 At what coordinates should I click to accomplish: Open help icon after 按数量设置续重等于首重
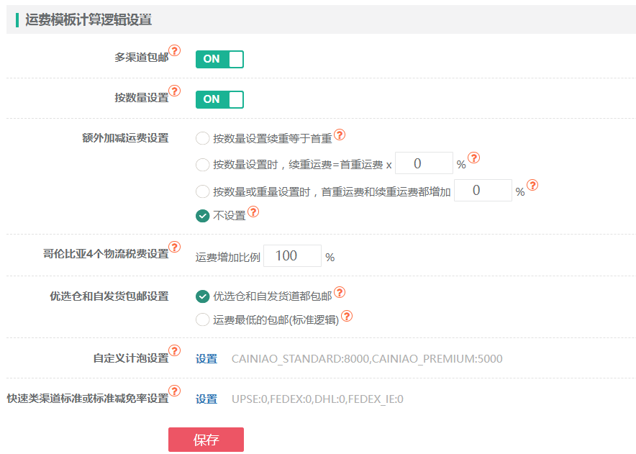tap(340, 135)
